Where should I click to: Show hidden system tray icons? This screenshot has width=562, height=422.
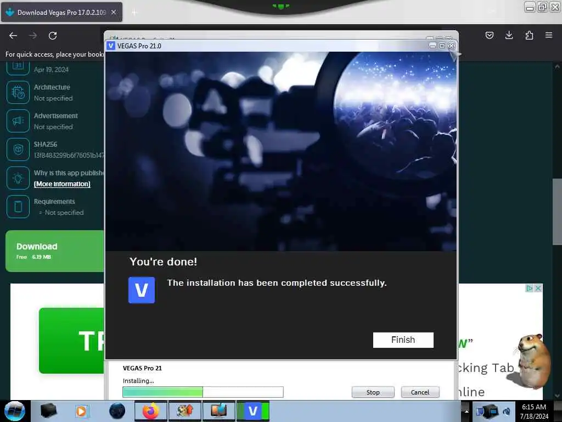(x=467, y=411)
